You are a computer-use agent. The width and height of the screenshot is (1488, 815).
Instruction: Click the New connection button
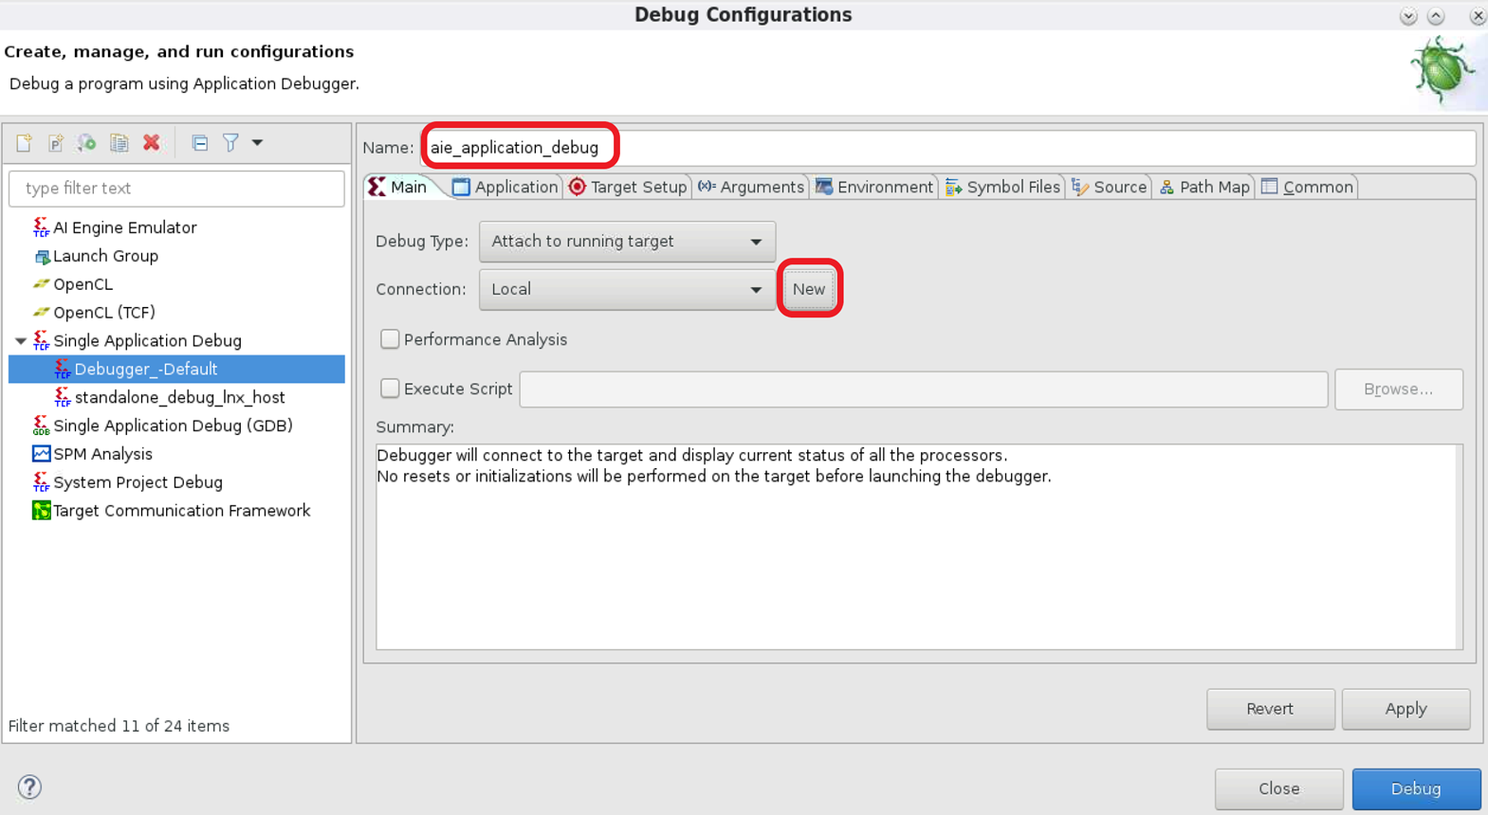pos(809,289)
